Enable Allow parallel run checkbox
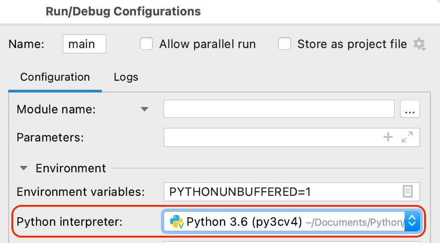The height and width of the screenshot is (243, 440). [146, 44]
